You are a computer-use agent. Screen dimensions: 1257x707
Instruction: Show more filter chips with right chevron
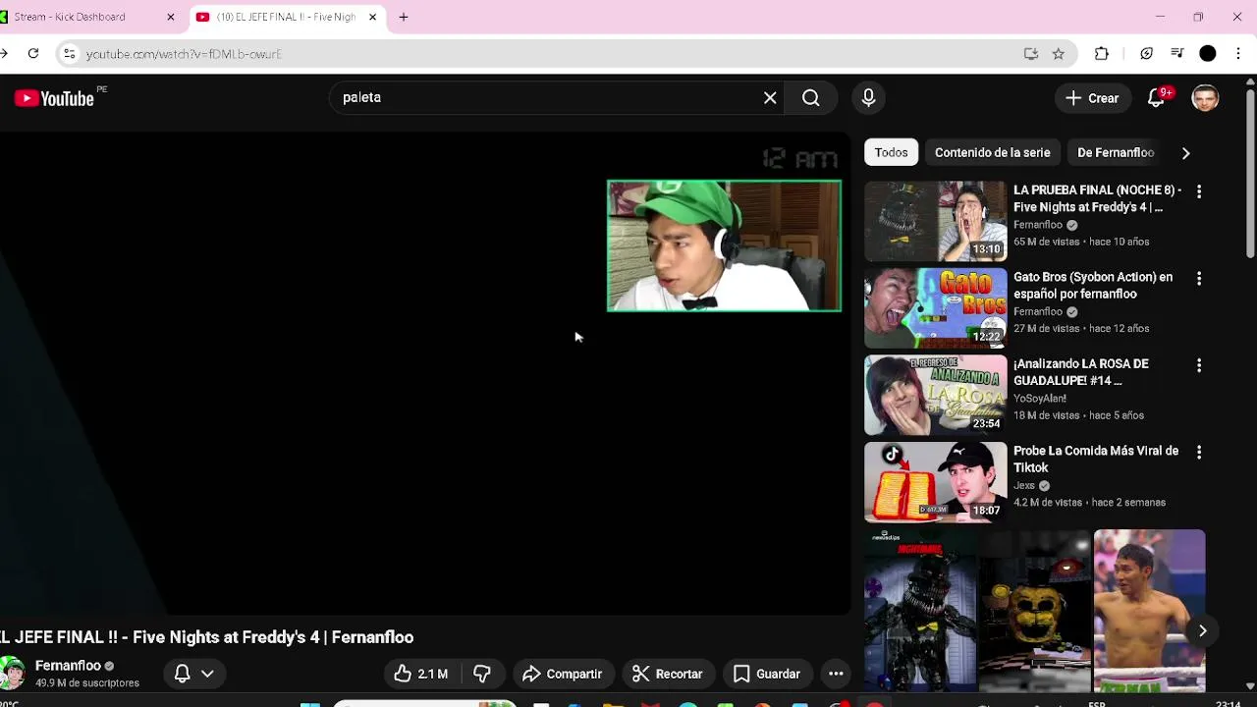coord(1185,153)
